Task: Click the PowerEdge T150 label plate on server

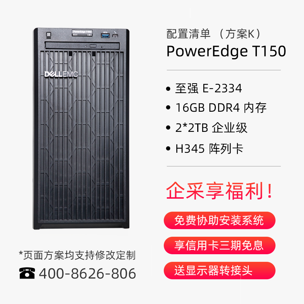Action: [82, 33]
